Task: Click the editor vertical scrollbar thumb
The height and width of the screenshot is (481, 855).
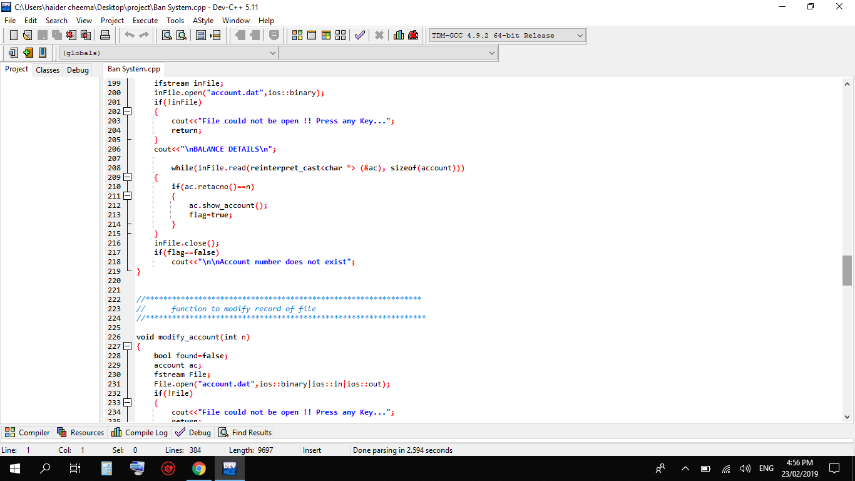Action: coord(847,271)
